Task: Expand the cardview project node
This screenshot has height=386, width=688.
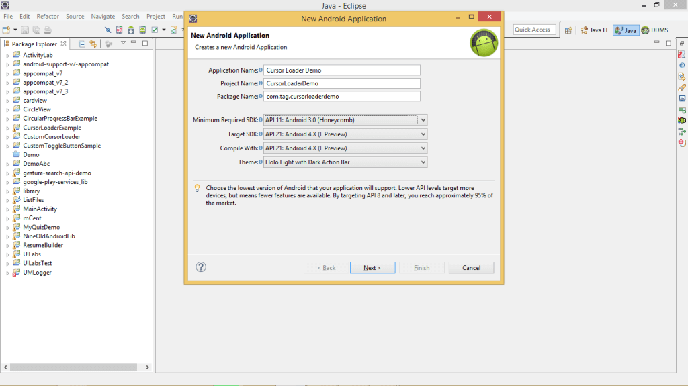Action: 7,101
